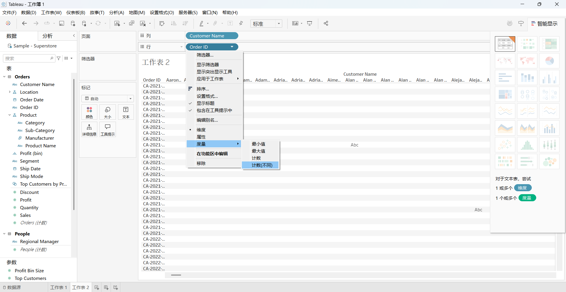Switch to the Sheet 1 tab
566x292 pixels.
tap(59, 287)
